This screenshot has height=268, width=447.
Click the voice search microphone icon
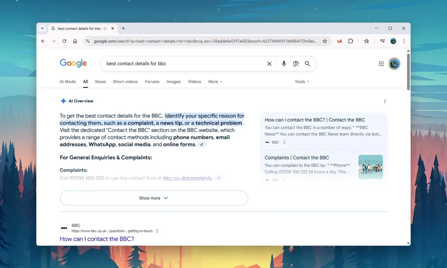tap(284, 64)
